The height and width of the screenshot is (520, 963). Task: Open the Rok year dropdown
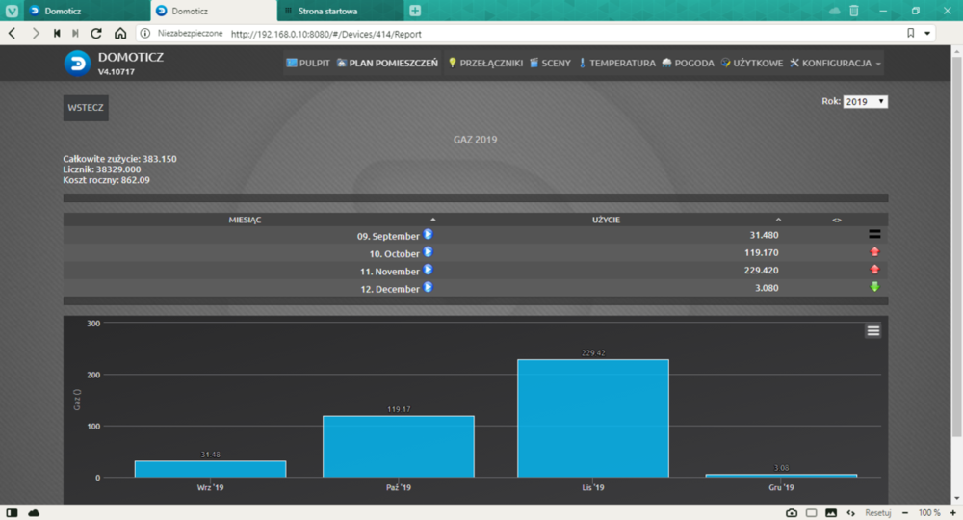(x=865, y=101)
